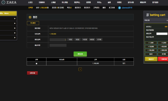
Task: Click the red 선택삭제 button
Action: [32, 73]
